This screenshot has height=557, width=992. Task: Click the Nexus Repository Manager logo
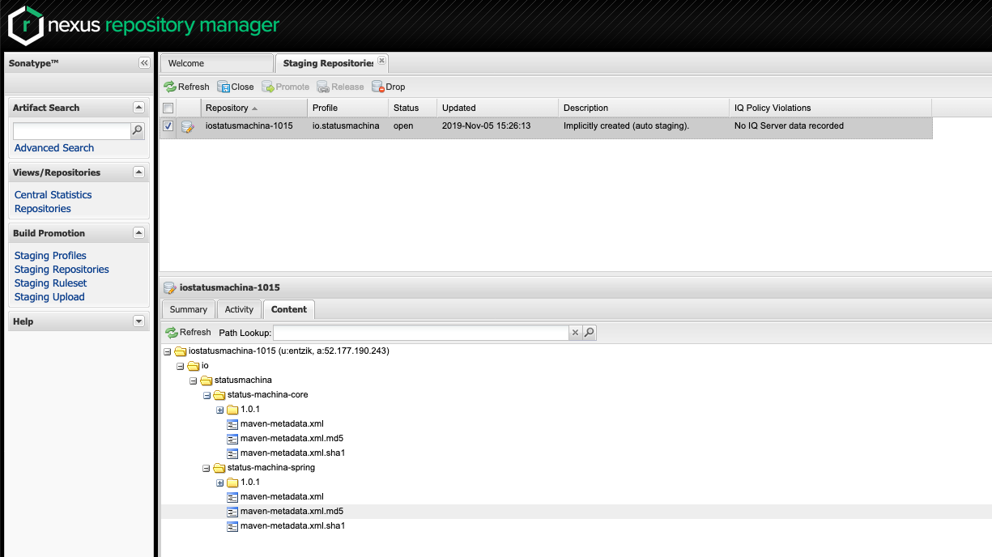(x=143, y=25)
